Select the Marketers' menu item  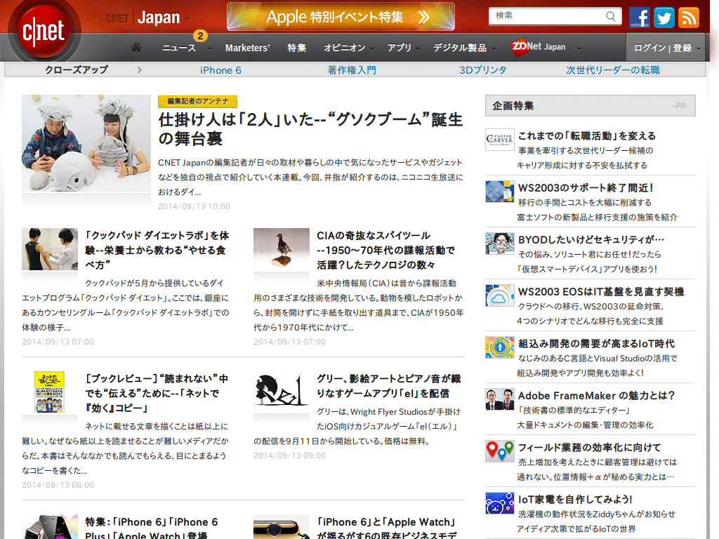tap(247, 48)
